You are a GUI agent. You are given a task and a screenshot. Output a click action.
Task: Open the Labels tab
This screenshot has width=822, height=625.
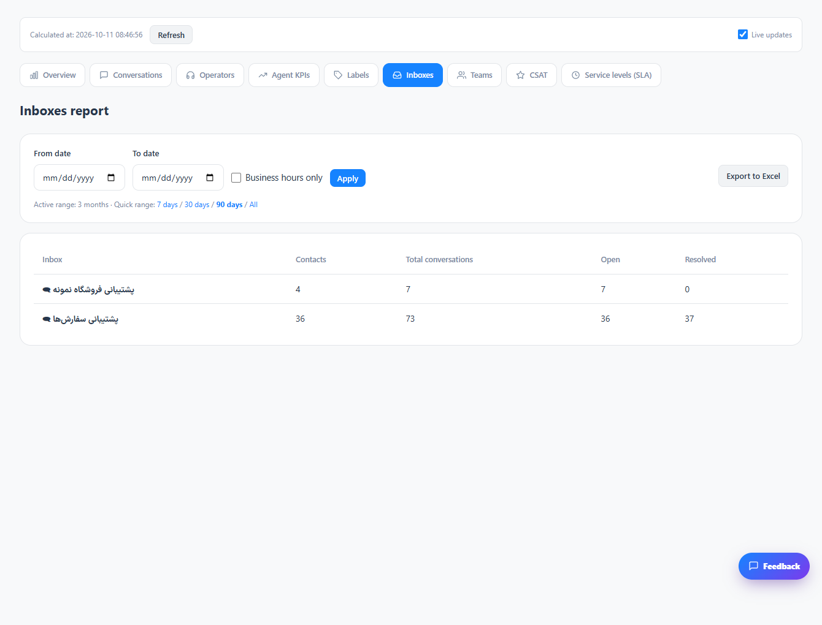351,75
